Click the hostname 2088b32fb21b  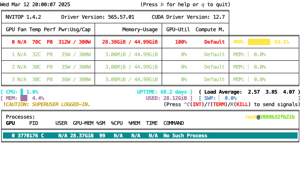tap(277, 117)
